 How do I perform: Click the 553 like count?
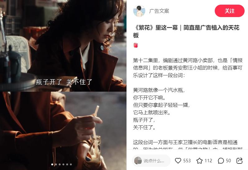click(187, 161)
